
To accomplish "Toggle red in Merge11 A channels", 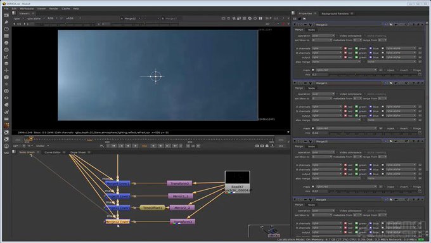I will tap(345, 107).
